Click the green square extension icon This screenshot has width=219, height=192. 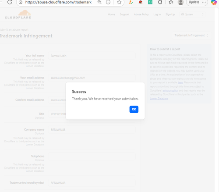point(150,2)
